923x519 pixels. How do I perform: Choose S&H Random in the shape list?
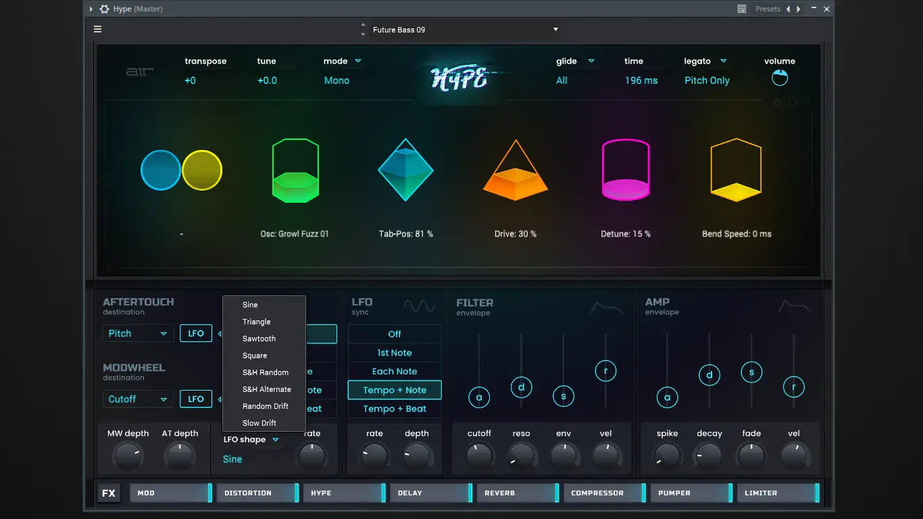click(266, 372)
